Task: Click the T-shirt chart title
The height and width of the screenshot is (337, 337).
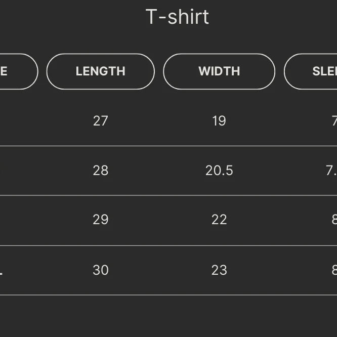Action: (x=177, y=17)
